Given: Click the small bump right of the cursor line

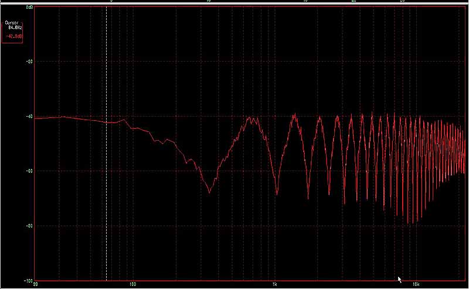Looking at the screenshot, I should [x=124, y=120].
